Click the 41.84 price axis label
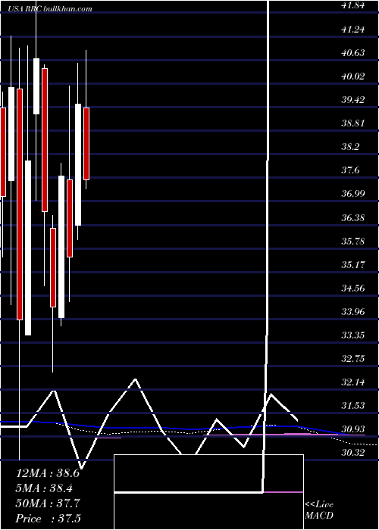The image size is (379, 530). pos(353,5)
